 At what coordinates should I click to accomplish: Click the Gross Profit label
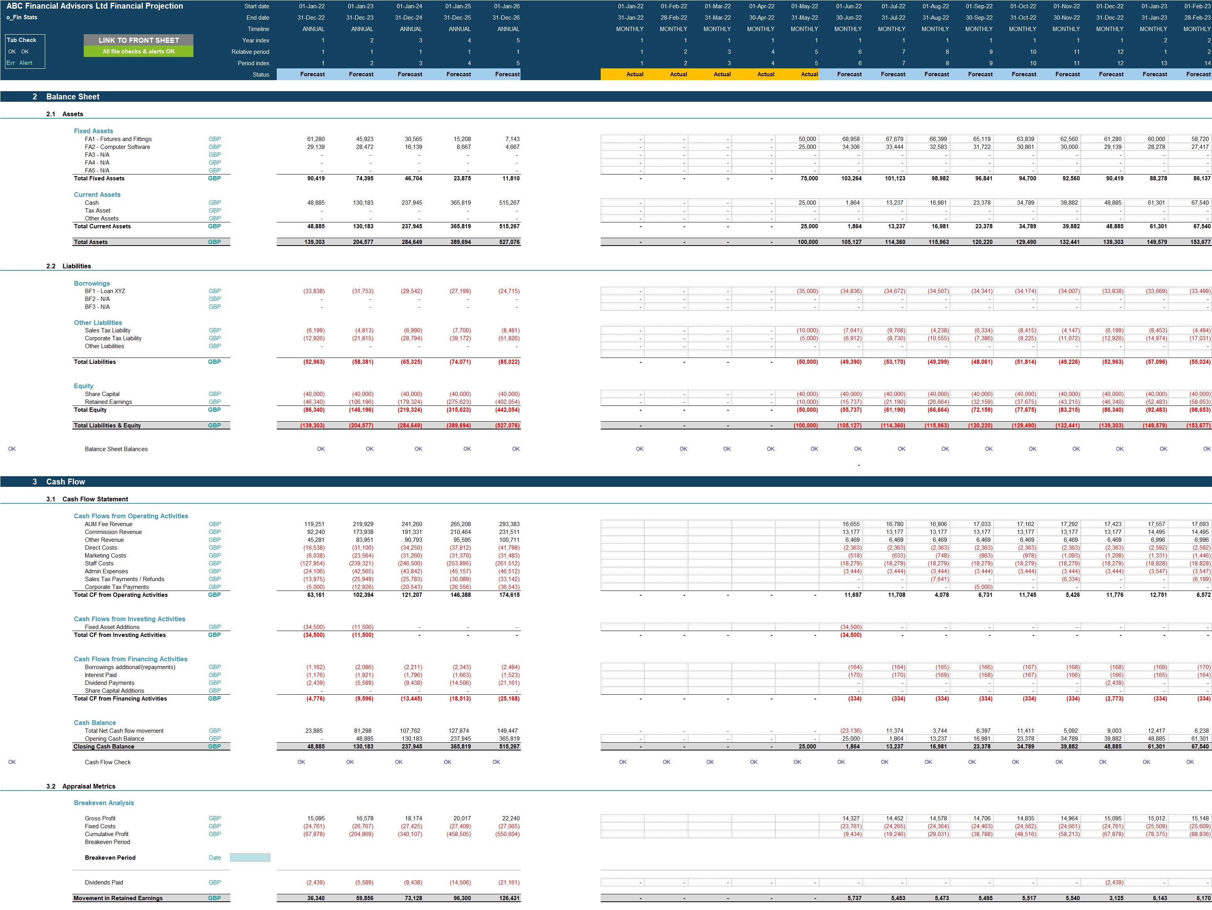click(x=100, y=818)
